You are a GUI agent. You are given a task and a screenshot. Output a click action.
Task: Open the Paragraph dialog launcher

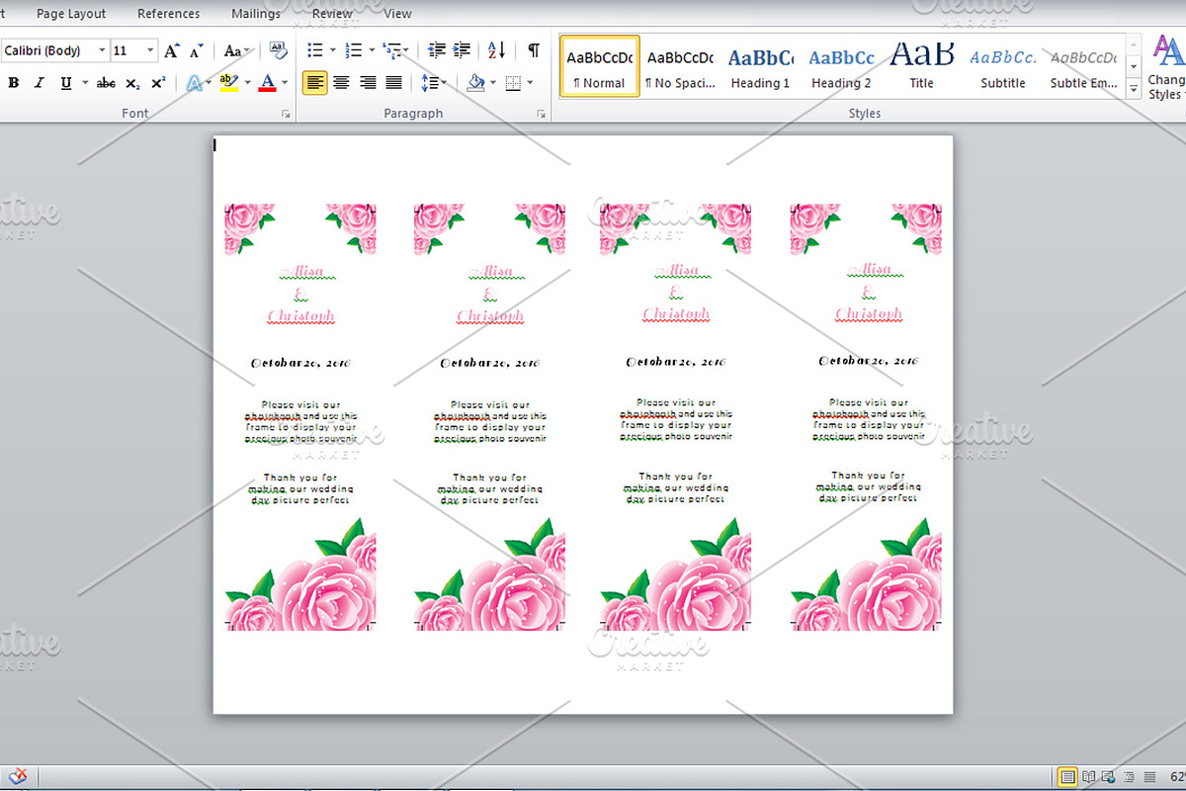(542, 115)
